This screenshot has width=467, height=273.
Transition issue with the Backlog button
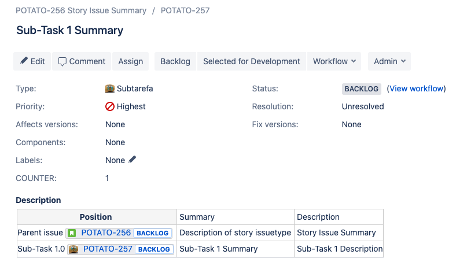click(x=175, y=61)
